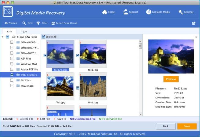This screenshot has width=200, height=137.
Task: Click the Dimensions value 220x165
Action: 179,98
